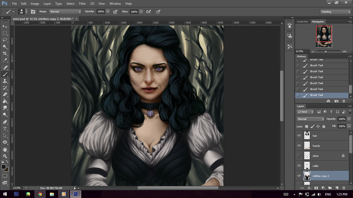353x198 pixels.
Task: Create new document from current state
Action: [328, 101]
